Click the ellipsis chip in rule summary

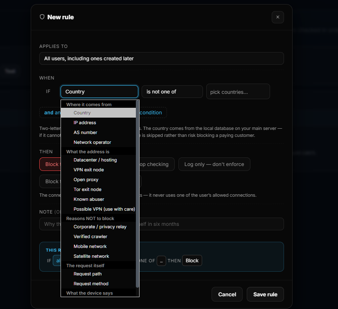point(161,261)
